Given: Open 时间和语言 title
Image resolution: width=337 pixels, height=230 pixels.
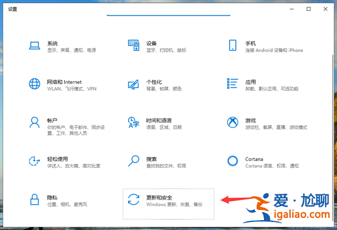Looking at the screenshot, I should pyautogui.click(x=159, y=121).
